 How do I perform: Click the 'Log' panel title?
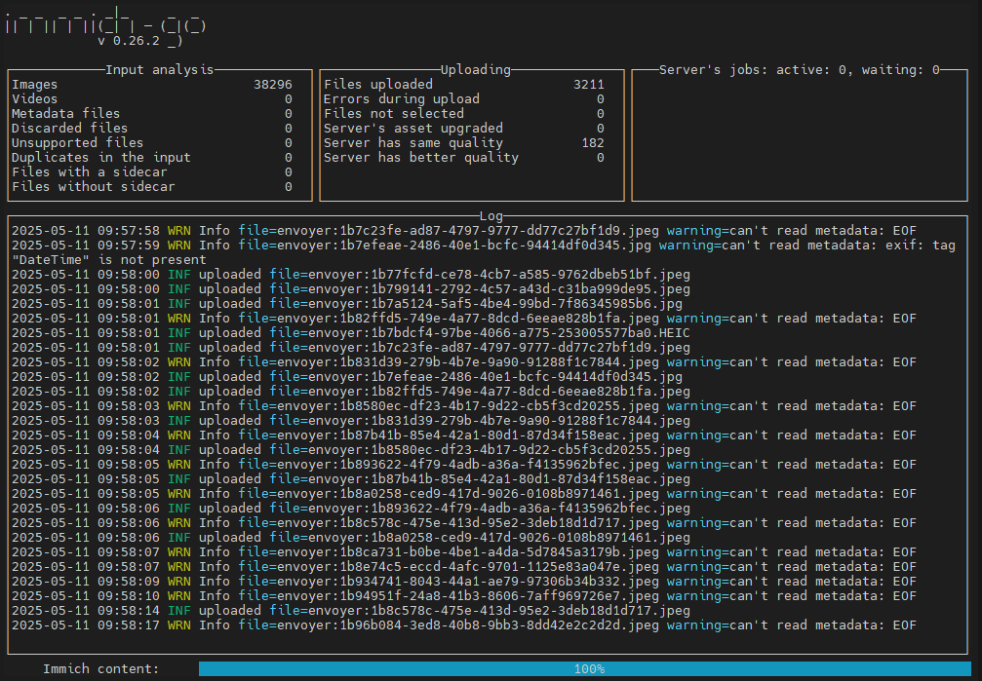pos(491,216)
